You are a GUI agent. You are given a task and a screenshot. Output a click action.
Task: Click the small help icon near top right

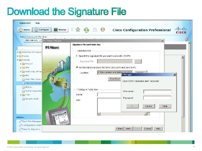click(x=187, y=39)
